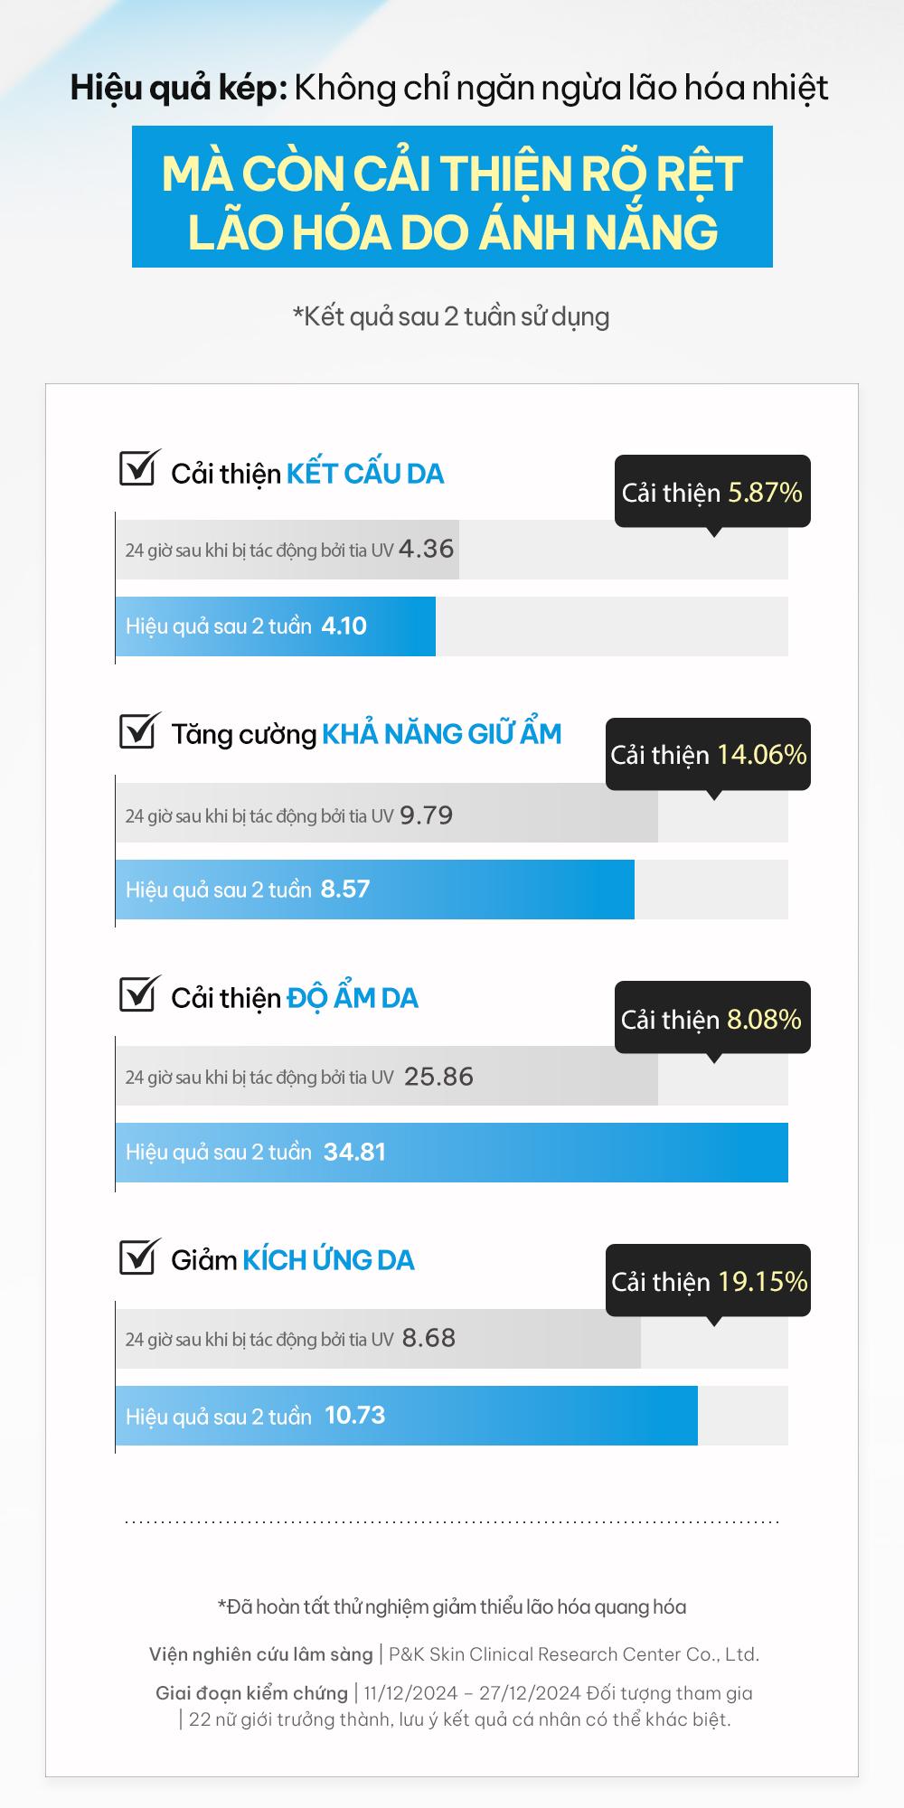Select the gray UV bar valued 8.68
The width and height of the screenshot is (904, 1808).
[x=378, y=1339]
